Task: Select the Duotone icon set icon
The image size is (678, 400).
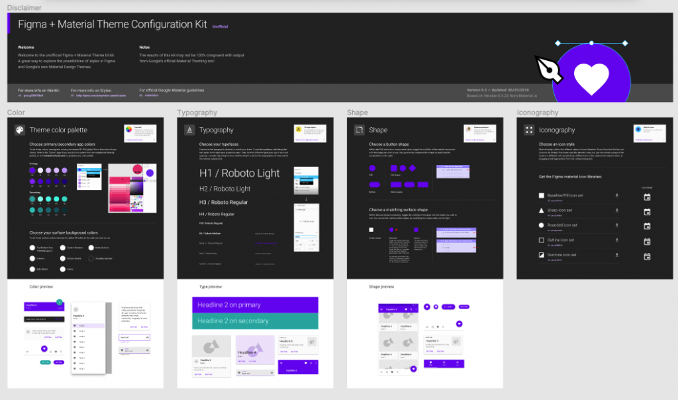Action: 541,255
